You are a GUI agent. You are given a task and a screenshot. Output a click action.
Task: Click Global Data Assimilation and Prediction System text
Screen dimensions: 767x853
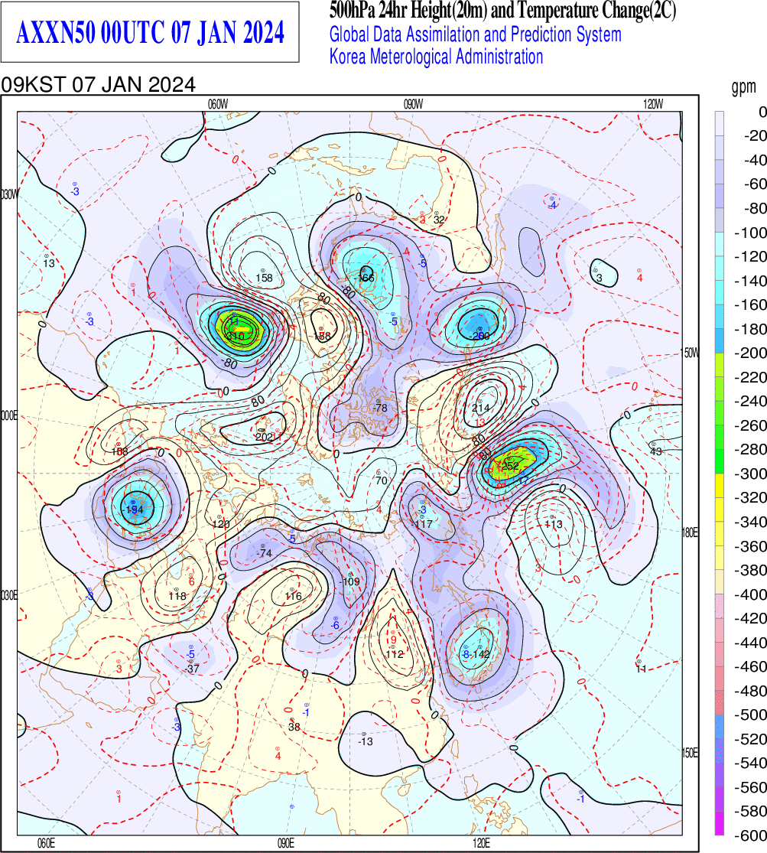click(476, 35)
